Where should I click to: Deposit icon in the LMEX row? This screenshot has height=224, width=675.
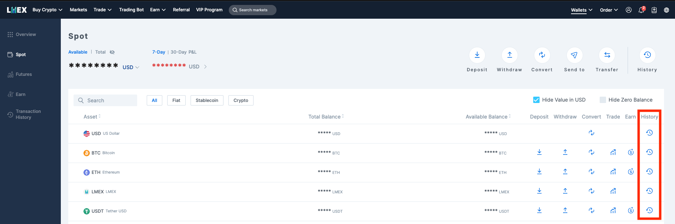539,191
